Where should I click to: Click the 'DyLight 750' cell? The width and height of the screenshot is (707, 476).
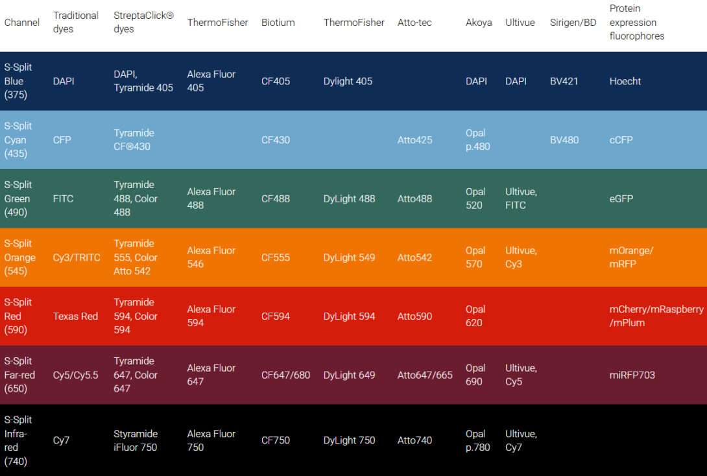click(x=349, y=440)
